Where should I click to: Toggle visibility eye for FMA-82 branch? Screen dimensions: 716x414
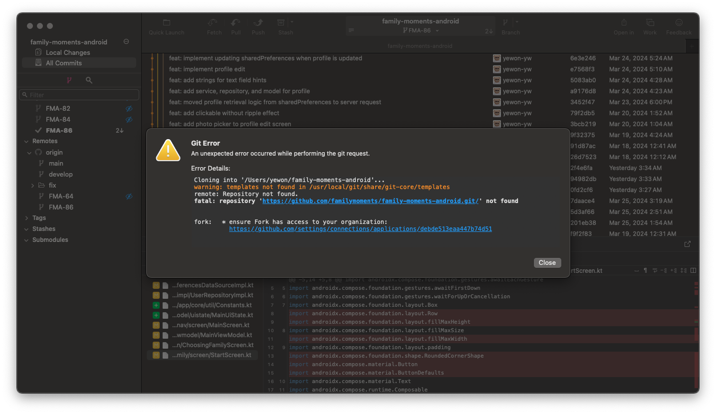(x=129, y=108)
